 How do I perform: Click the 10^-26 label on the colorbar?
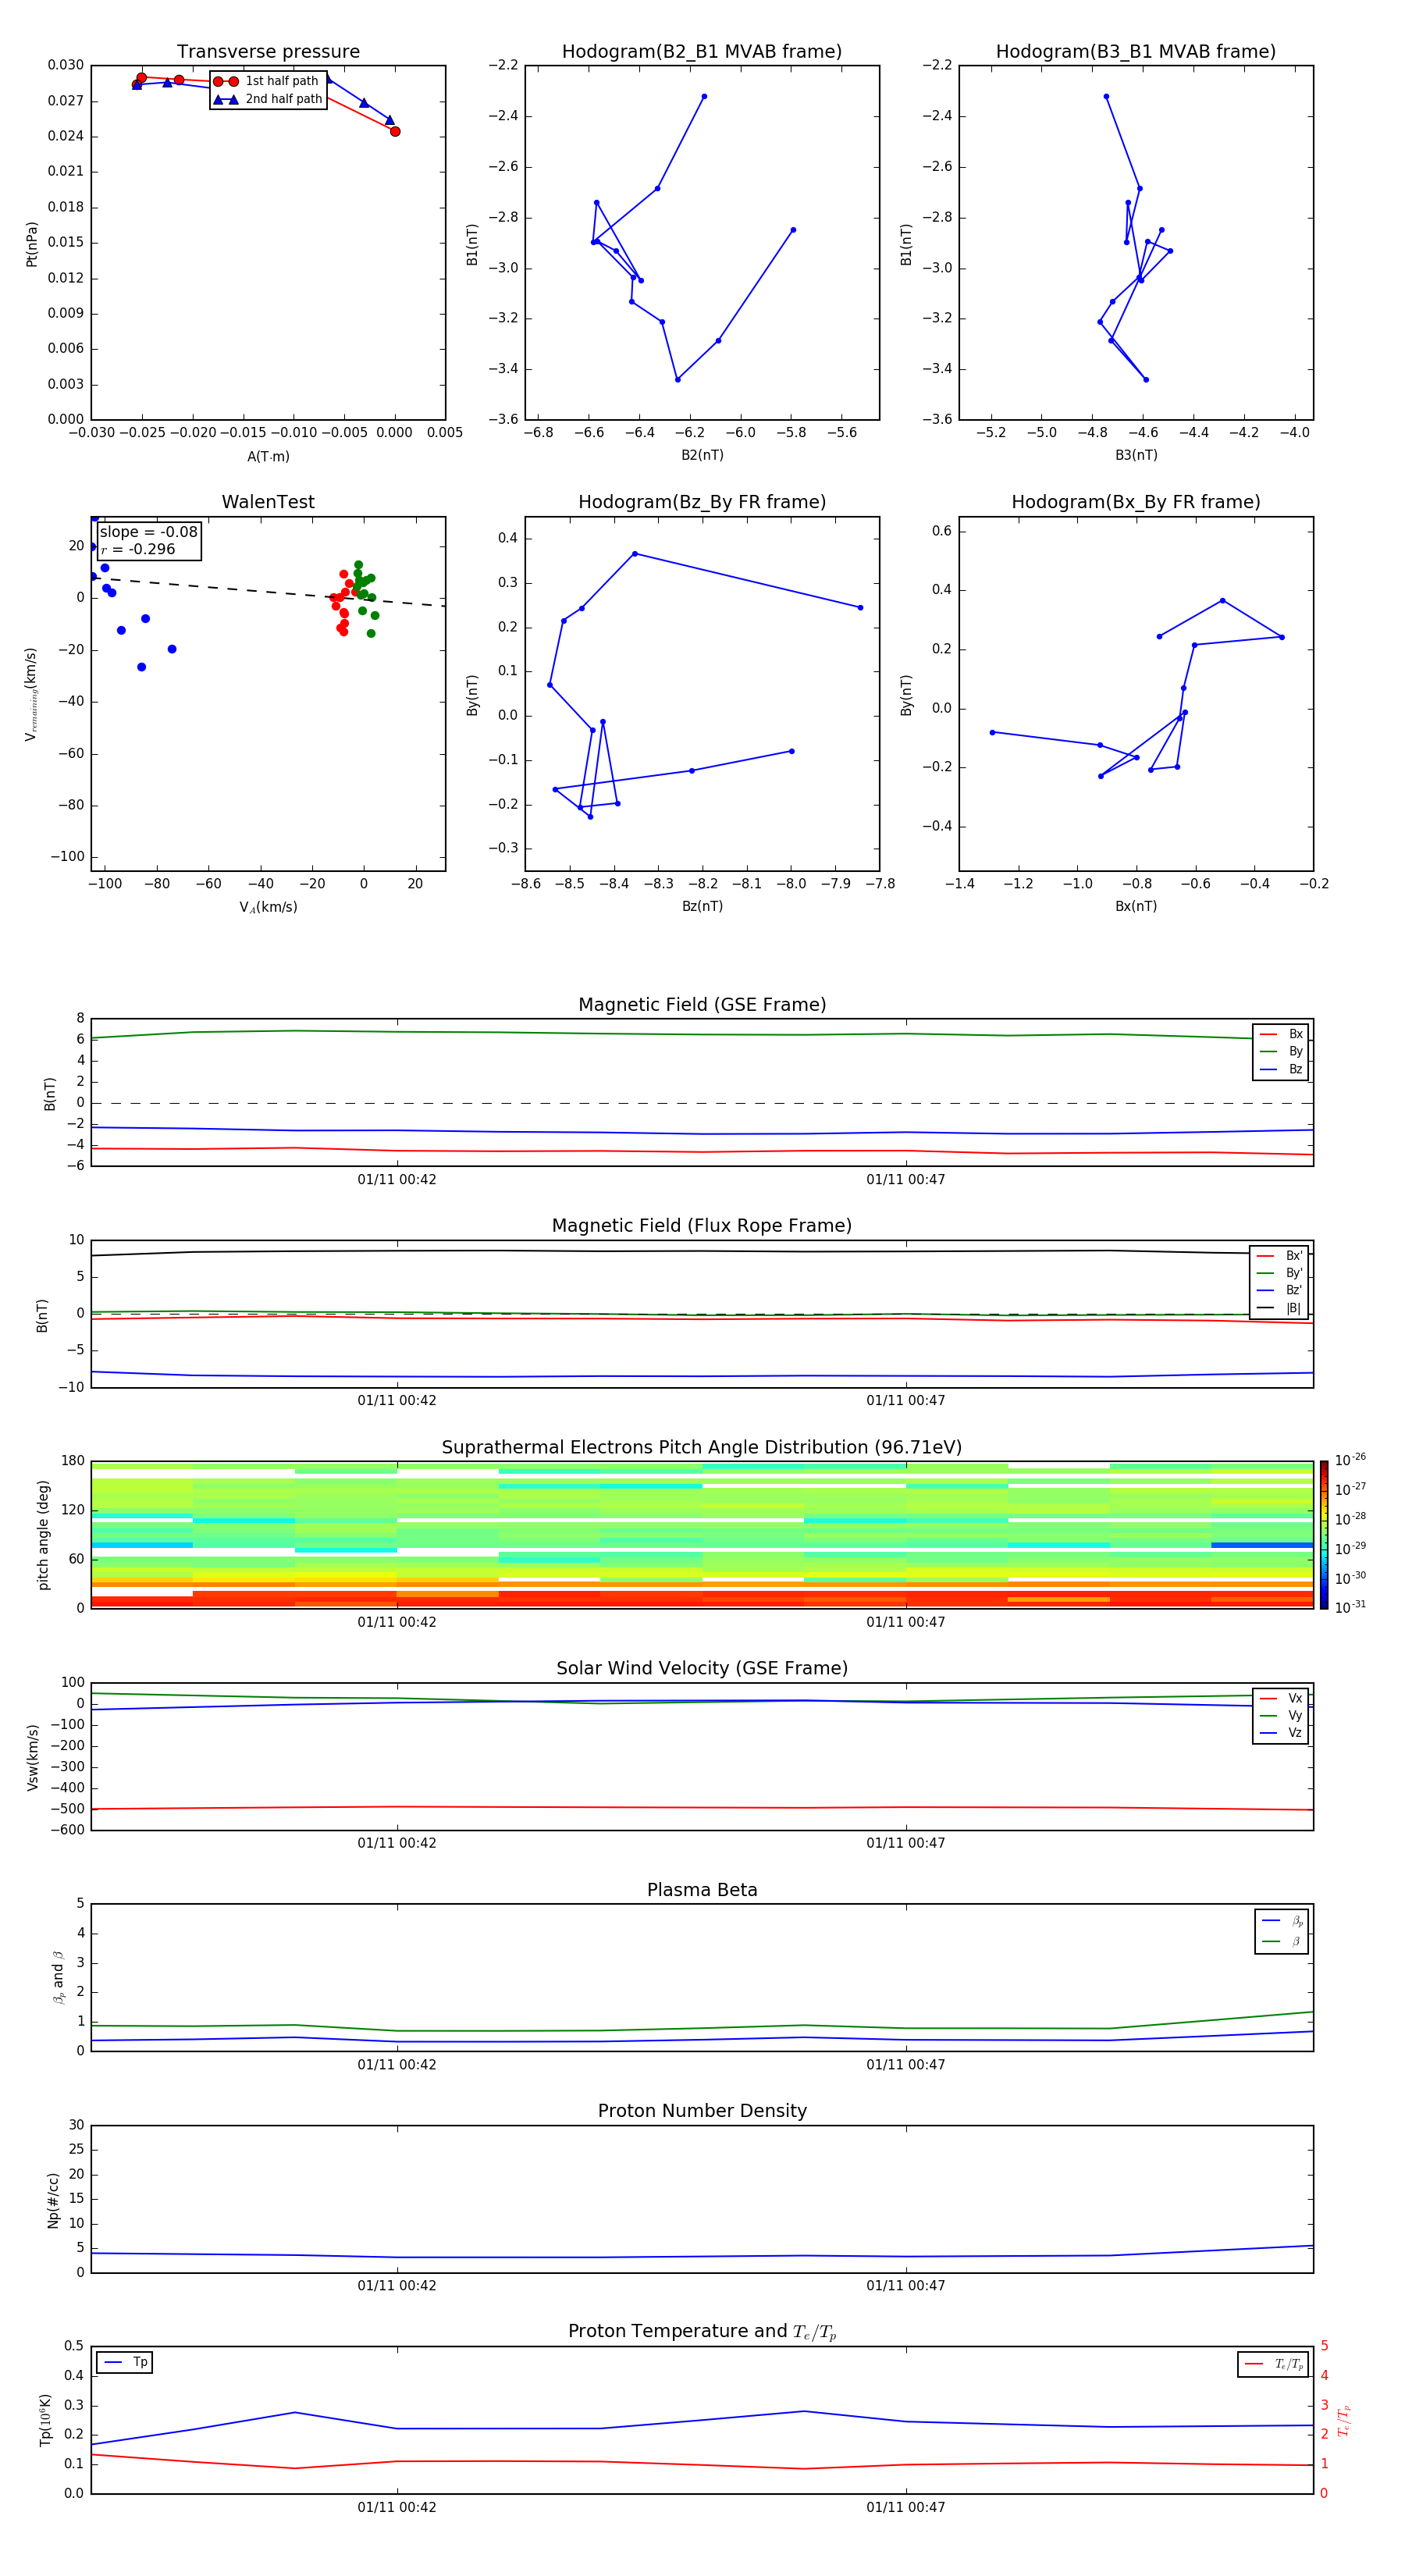pyautogui.click(x=1350, y=1460)
